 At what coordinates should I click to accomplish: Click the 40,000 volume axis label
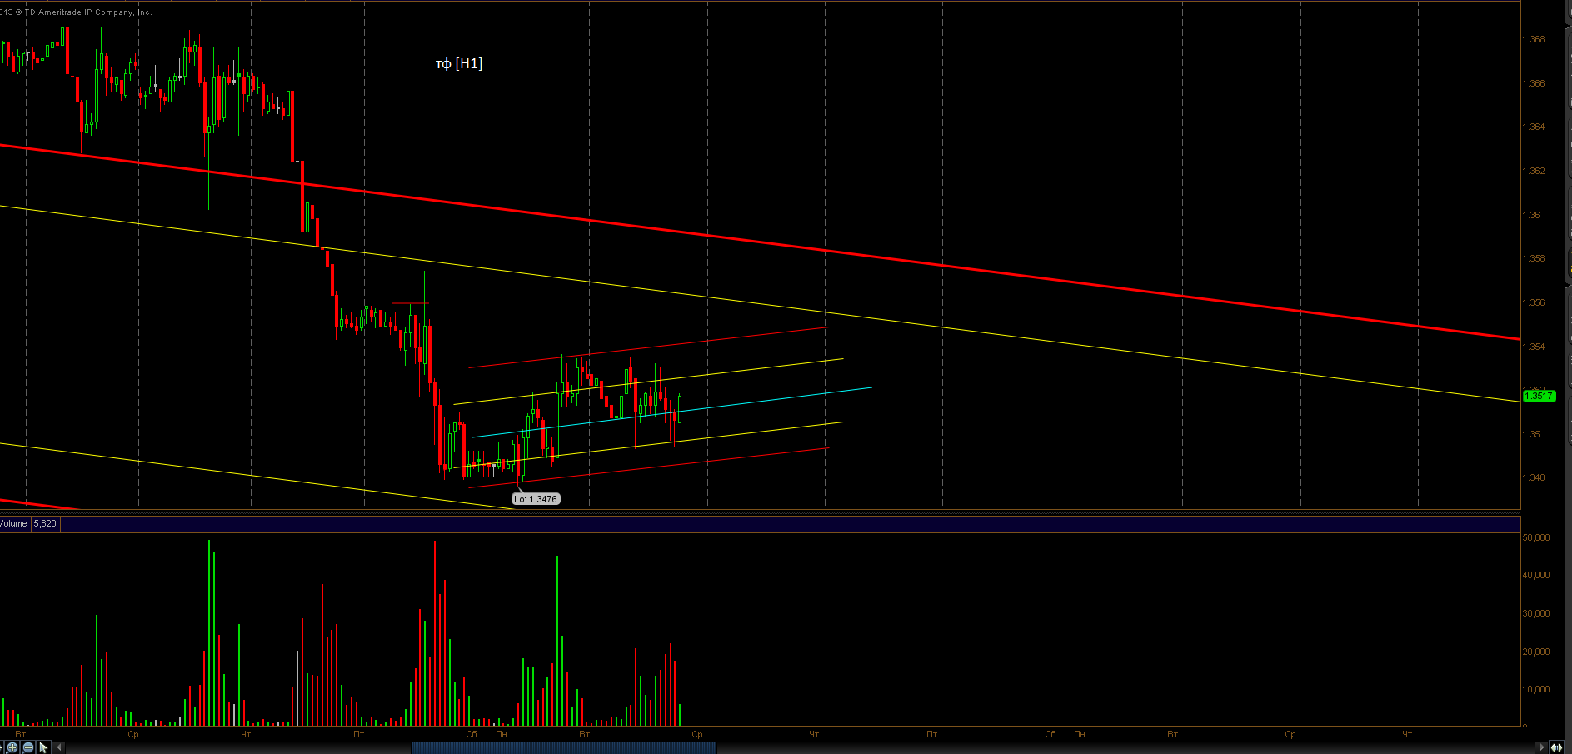(x=1536, y=575)
